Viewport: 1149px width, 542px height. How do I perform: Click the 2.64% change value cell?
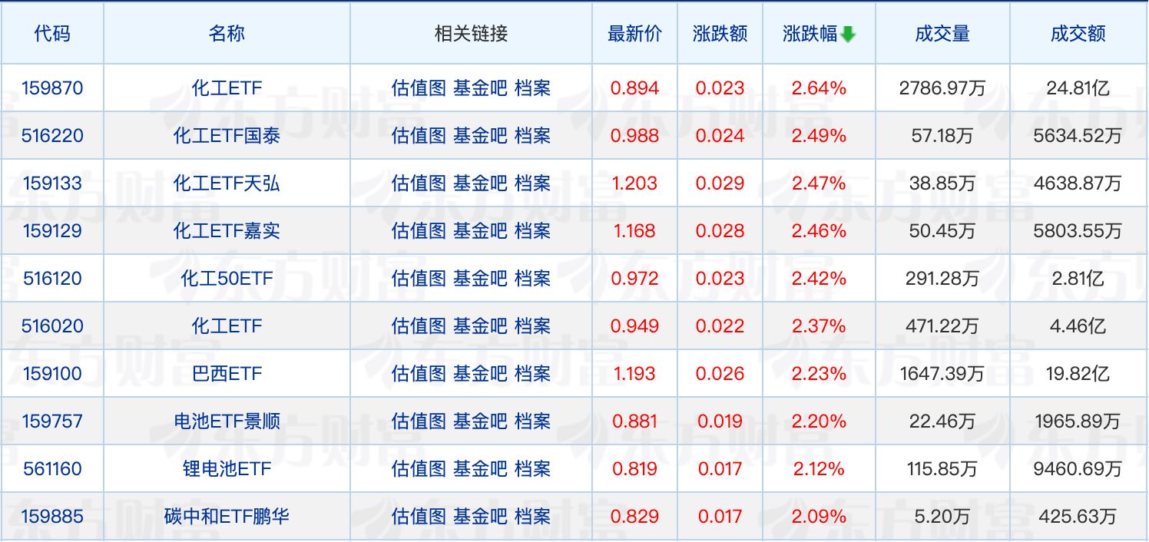click(819, 88)
